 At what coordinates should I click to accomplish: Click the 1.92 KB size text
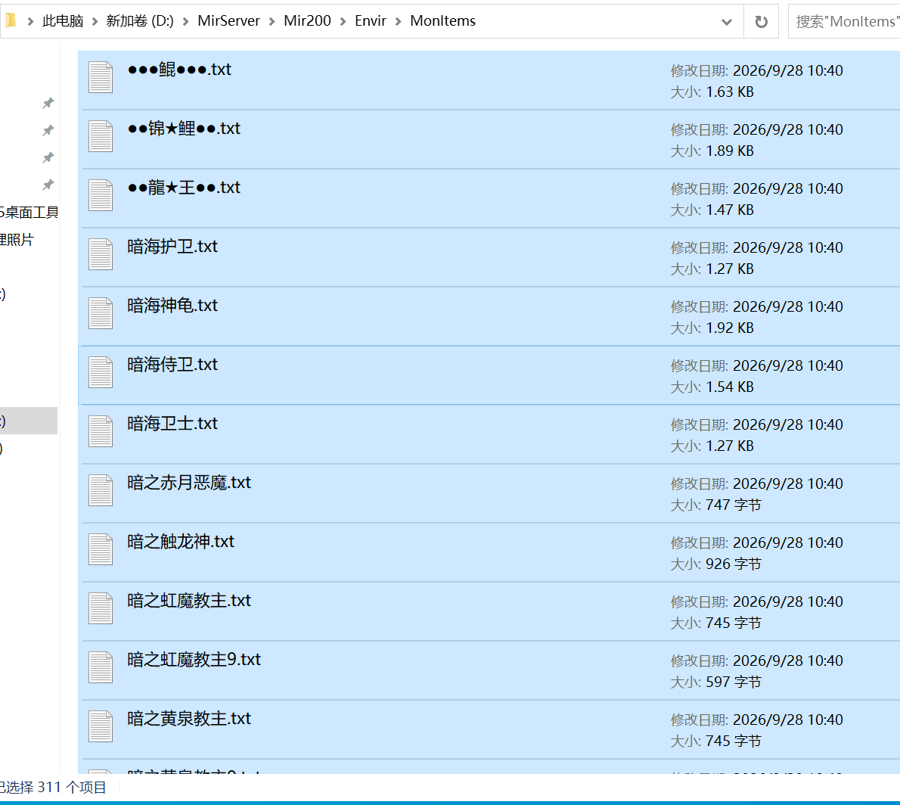click(x=730, y=328)
